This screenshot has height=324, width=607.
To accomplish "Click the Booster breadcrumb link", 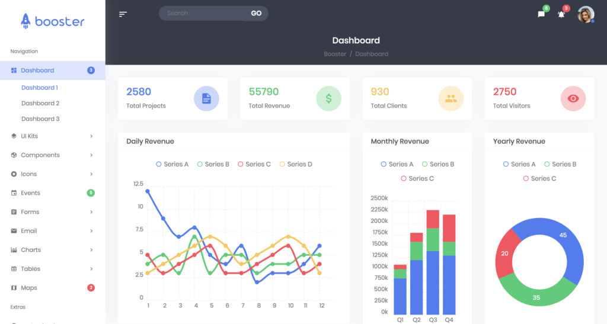I will coord(335,54).
